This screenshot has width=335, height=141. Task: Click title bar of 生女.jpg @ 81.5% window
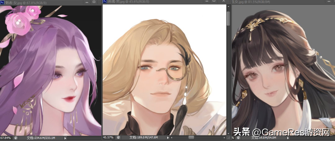coord(283,2)
